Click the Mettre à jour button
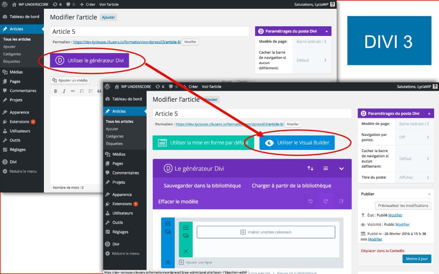 pyautogui.click(x=417, y=259)
